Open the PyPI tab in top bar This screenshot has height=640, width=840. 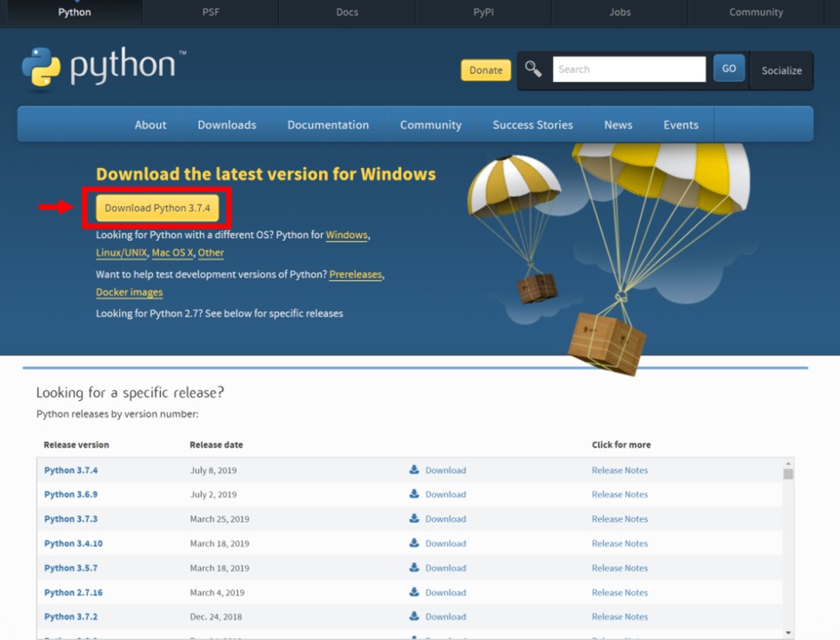484,12
